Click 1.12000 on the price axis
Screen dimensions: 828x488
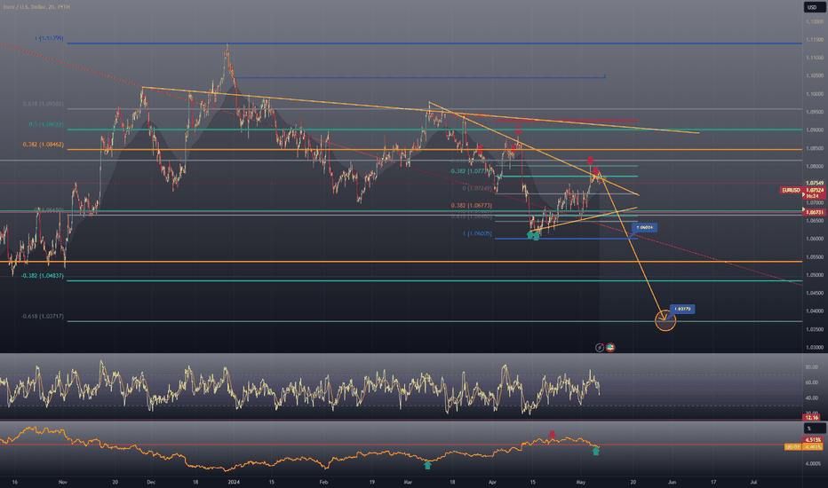(x=815, y=21)
